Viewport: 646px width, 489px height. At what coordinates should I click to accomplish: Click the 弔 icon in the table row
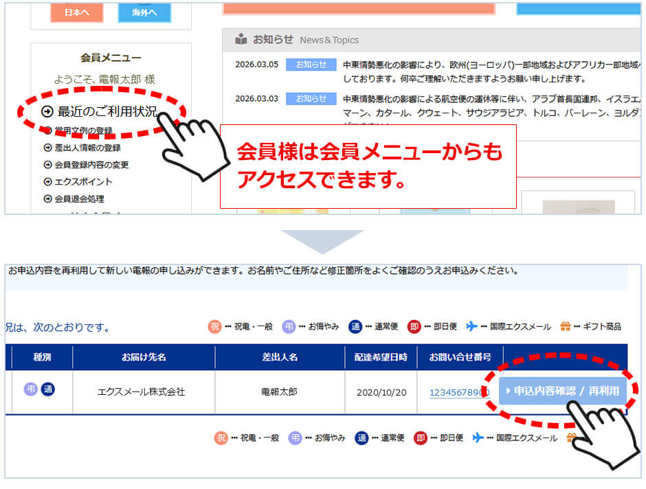point(31,389)
